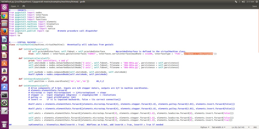Click '#remote procedure call dispatcher' comment
This screenshot has height=129, width=259.
click(77, 31)
